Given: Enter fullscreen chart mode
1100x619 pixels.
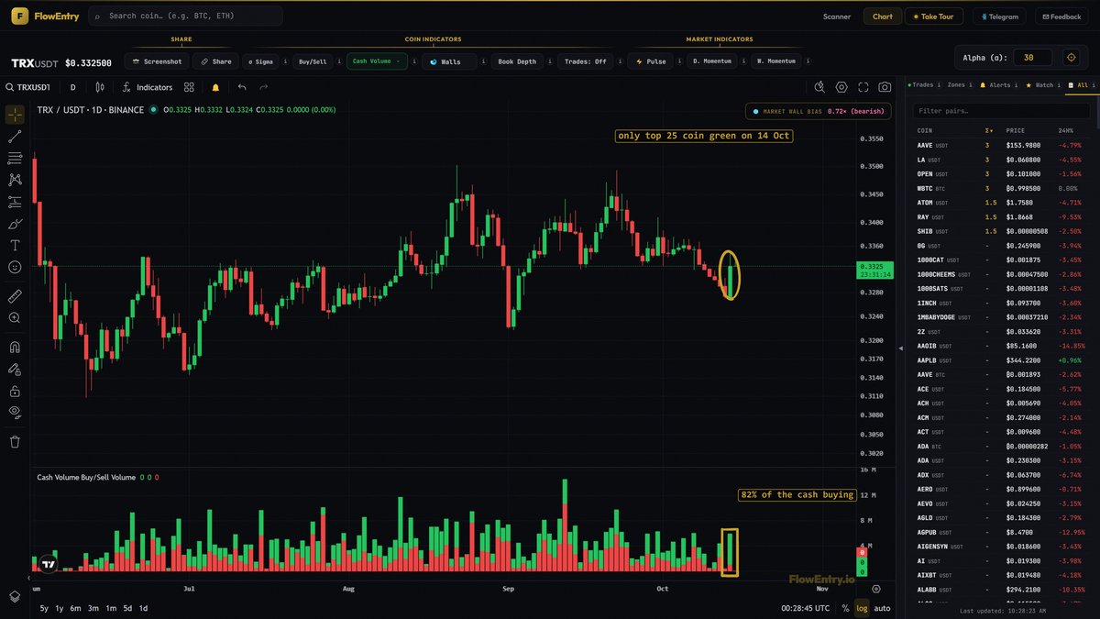Looking at the screenshot, I should point(863,87).
